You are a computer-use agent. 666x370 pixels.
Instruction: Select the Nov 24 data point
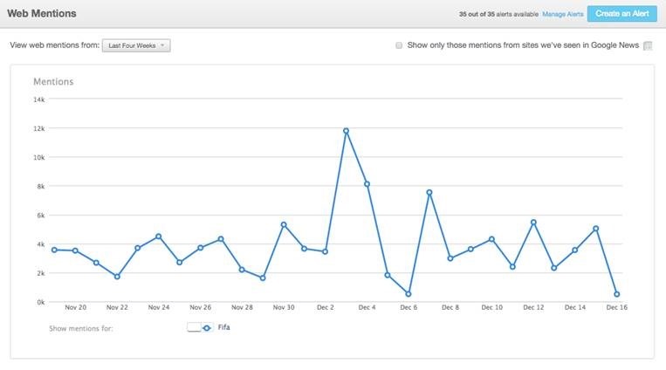158,236
